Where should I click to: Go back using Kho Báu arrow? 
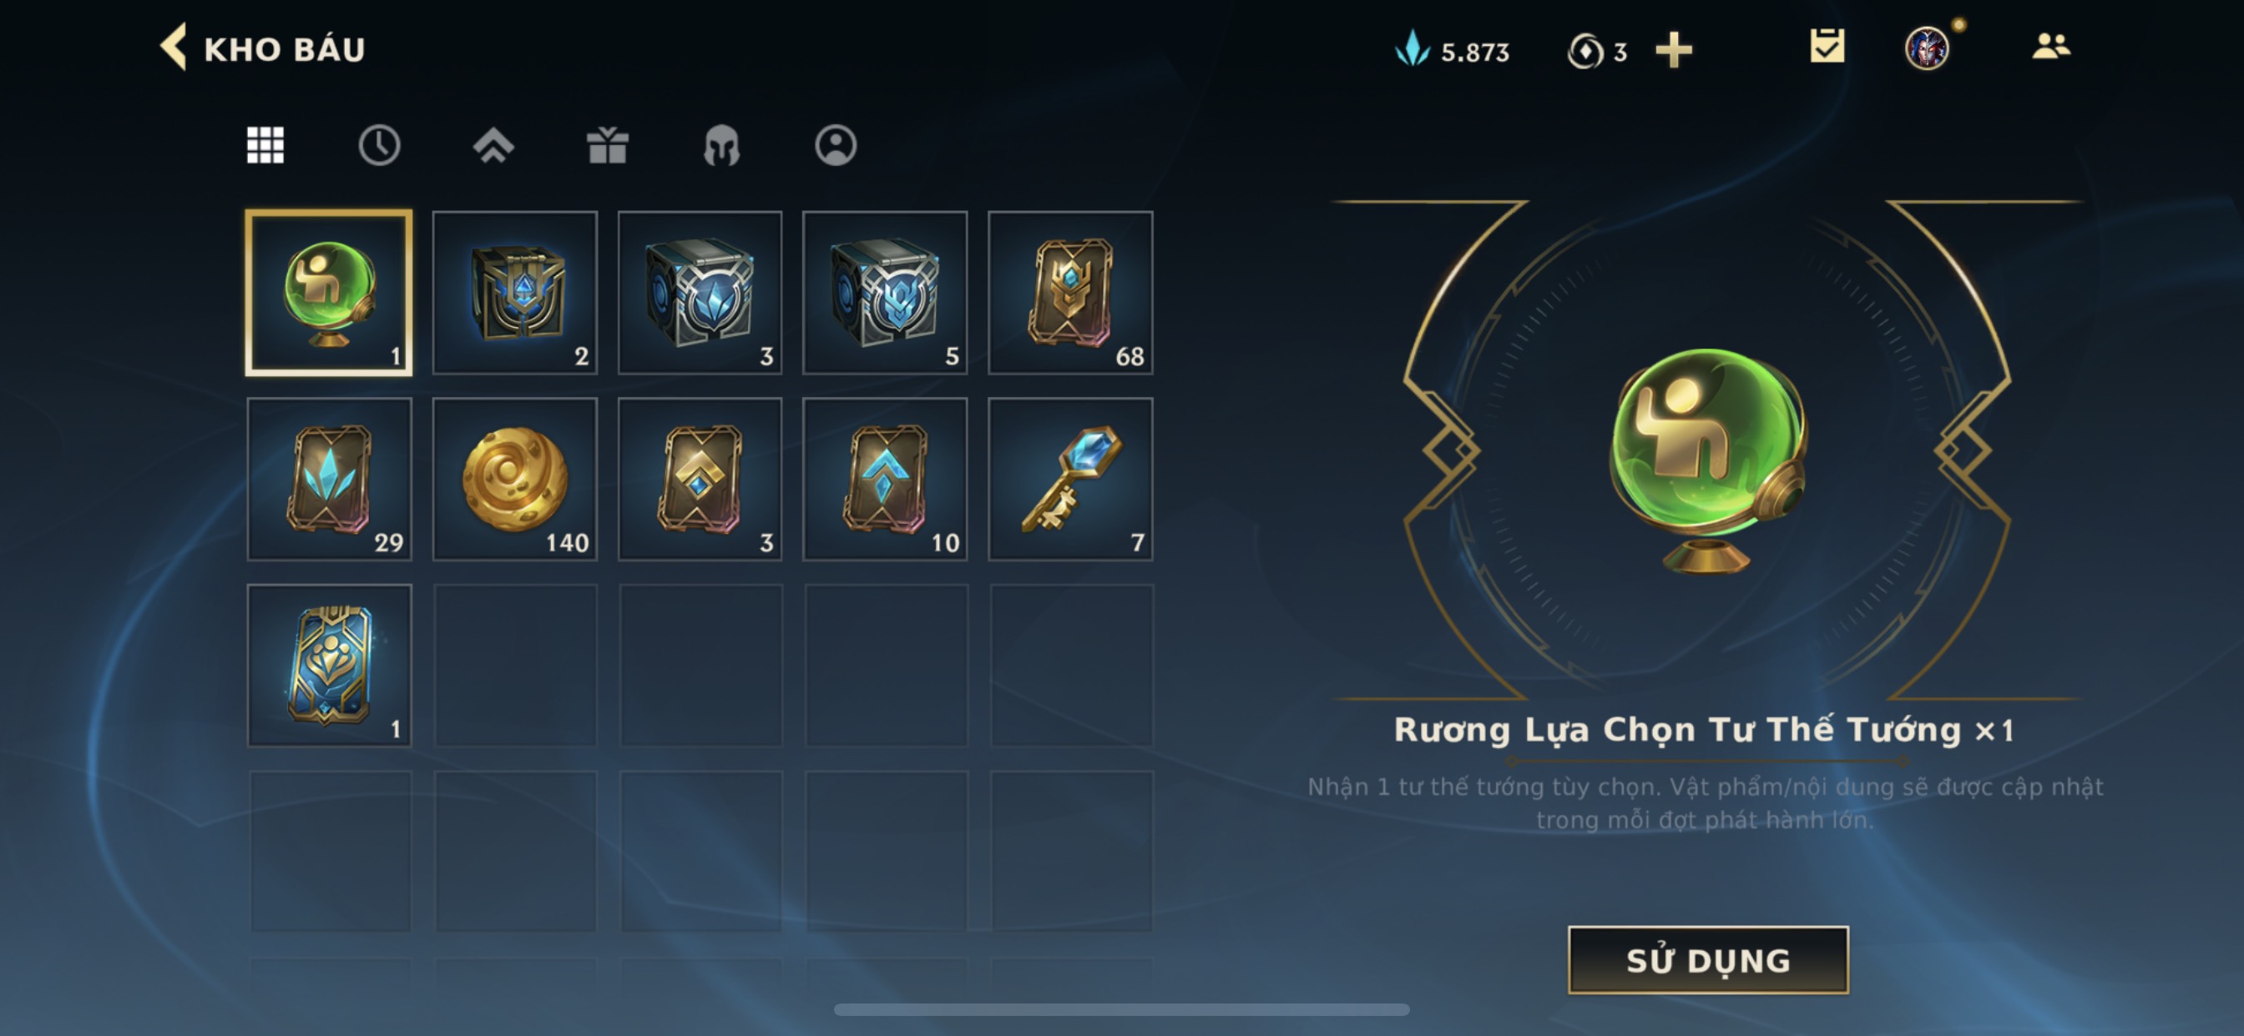174,47
